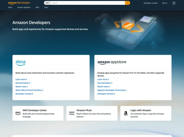The width and height of the screenshot is (184, 137).
Task: Click the orange search magnifier button
Action: coord(128,3)
